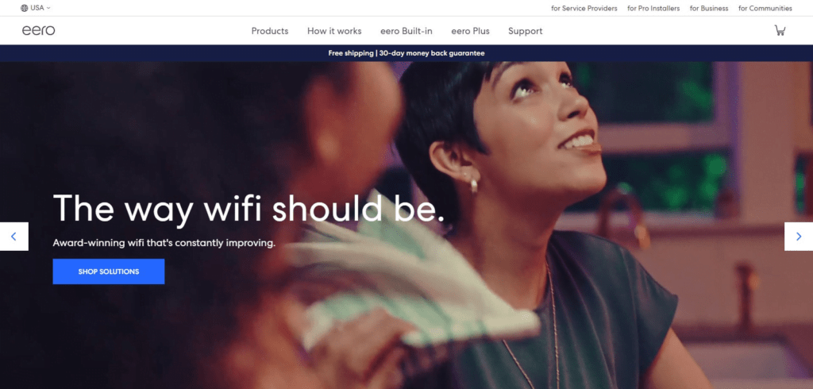
Task: Click the hero headline The way wifi should be
Action: coord(249,209)
